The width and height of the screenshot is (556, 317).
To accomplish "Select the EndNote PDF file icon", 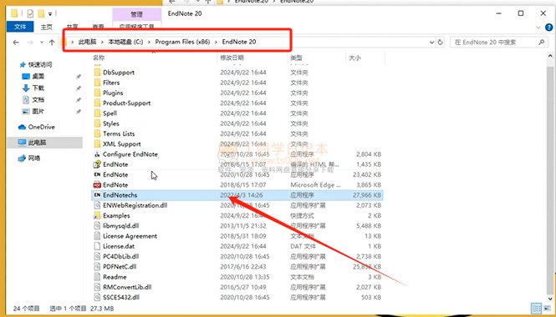I will click(x=97, y=184).
